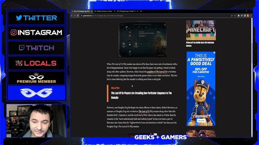Click the share page icon in address bar
This screenshot has width=259, height=145.
(x=231, y=16)
